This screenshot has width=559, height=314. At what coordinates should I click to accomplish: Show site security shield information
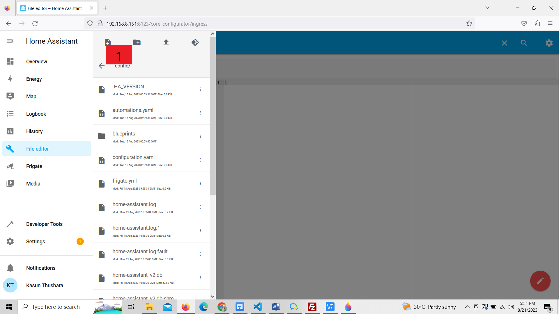[90, 24]
